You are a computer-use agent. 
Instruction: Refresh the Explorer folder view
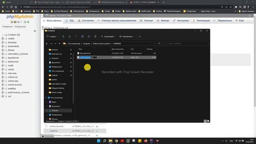[x=159, y=44]
